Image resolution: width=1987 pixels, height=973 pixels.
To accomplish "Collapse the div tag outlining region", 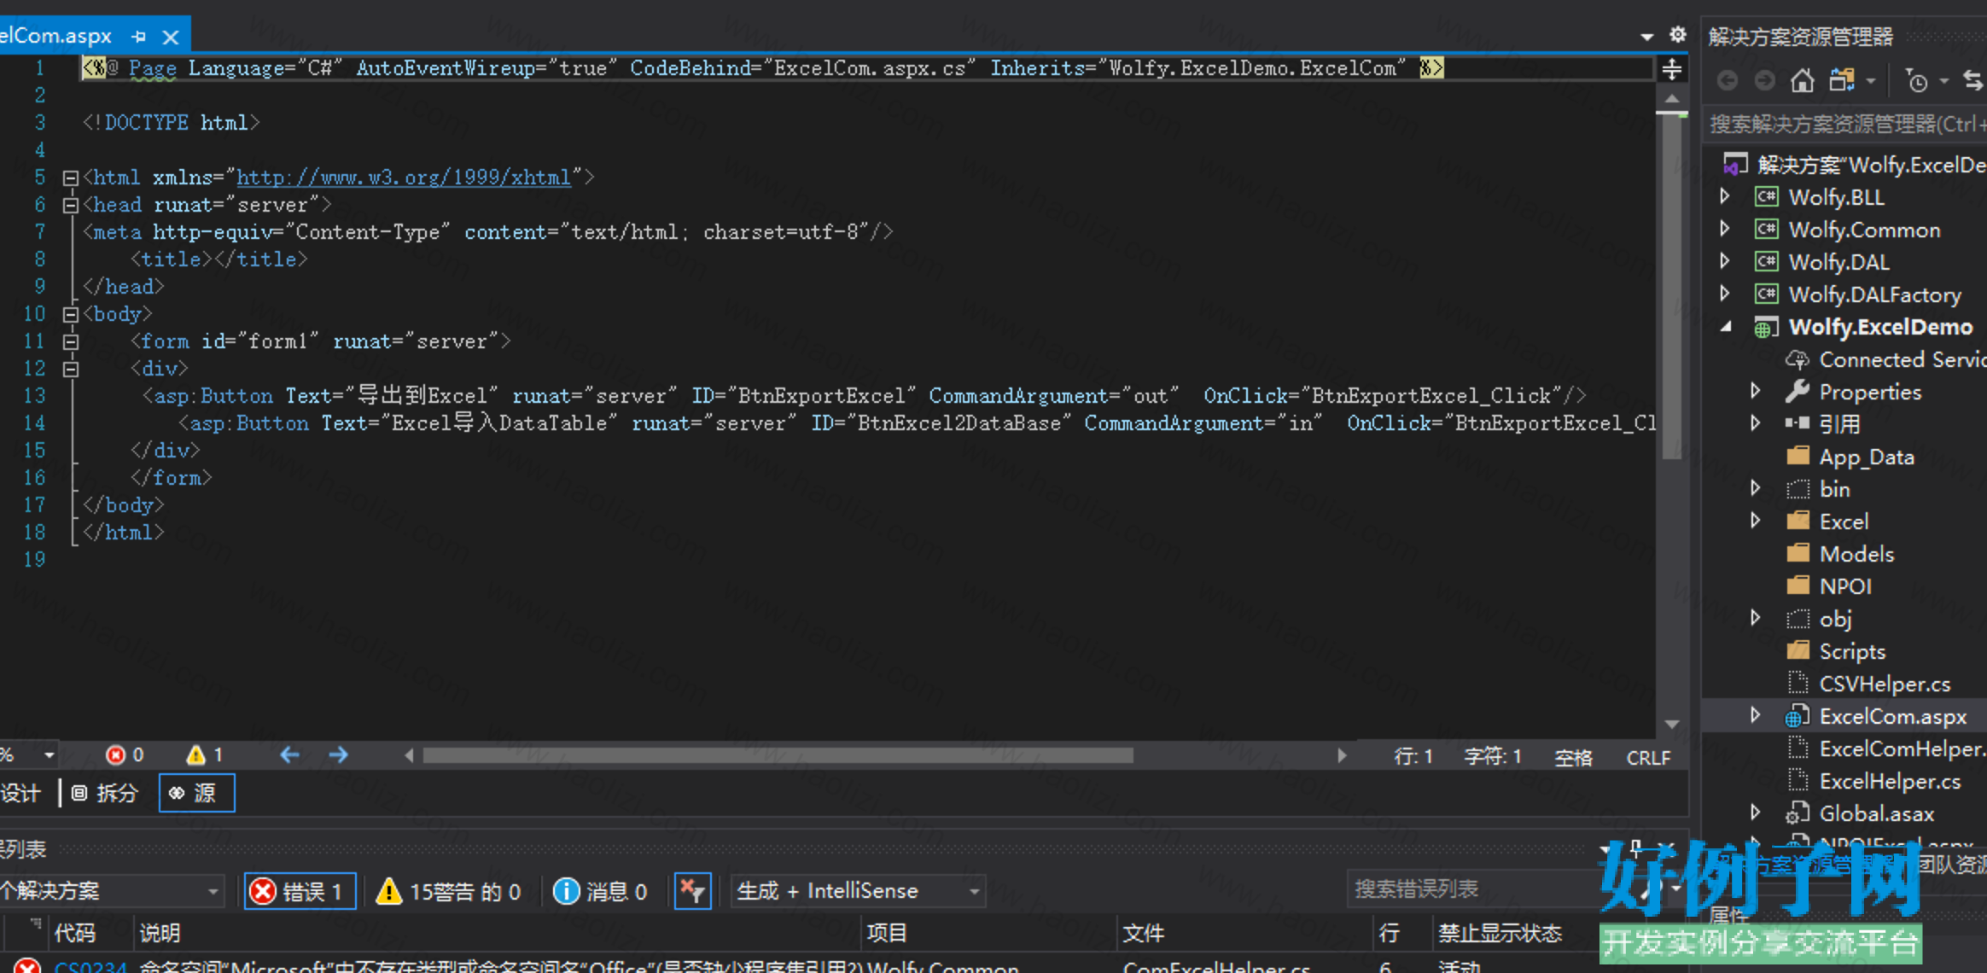I will click(71, 370).
